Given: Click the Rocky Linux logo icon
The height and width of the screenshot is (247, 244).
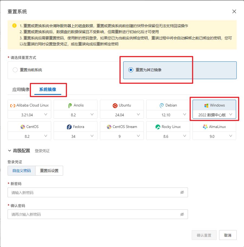Looking at the screenshot, I should 158,127.
